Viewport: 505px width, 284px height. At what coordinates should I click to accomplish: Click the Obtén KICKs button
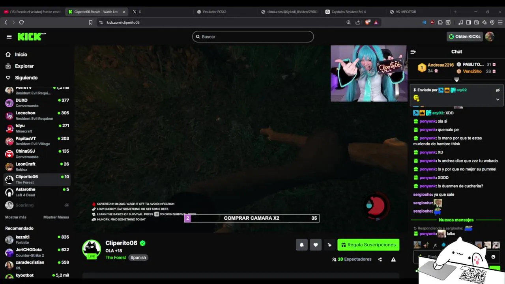pos(465,37)
